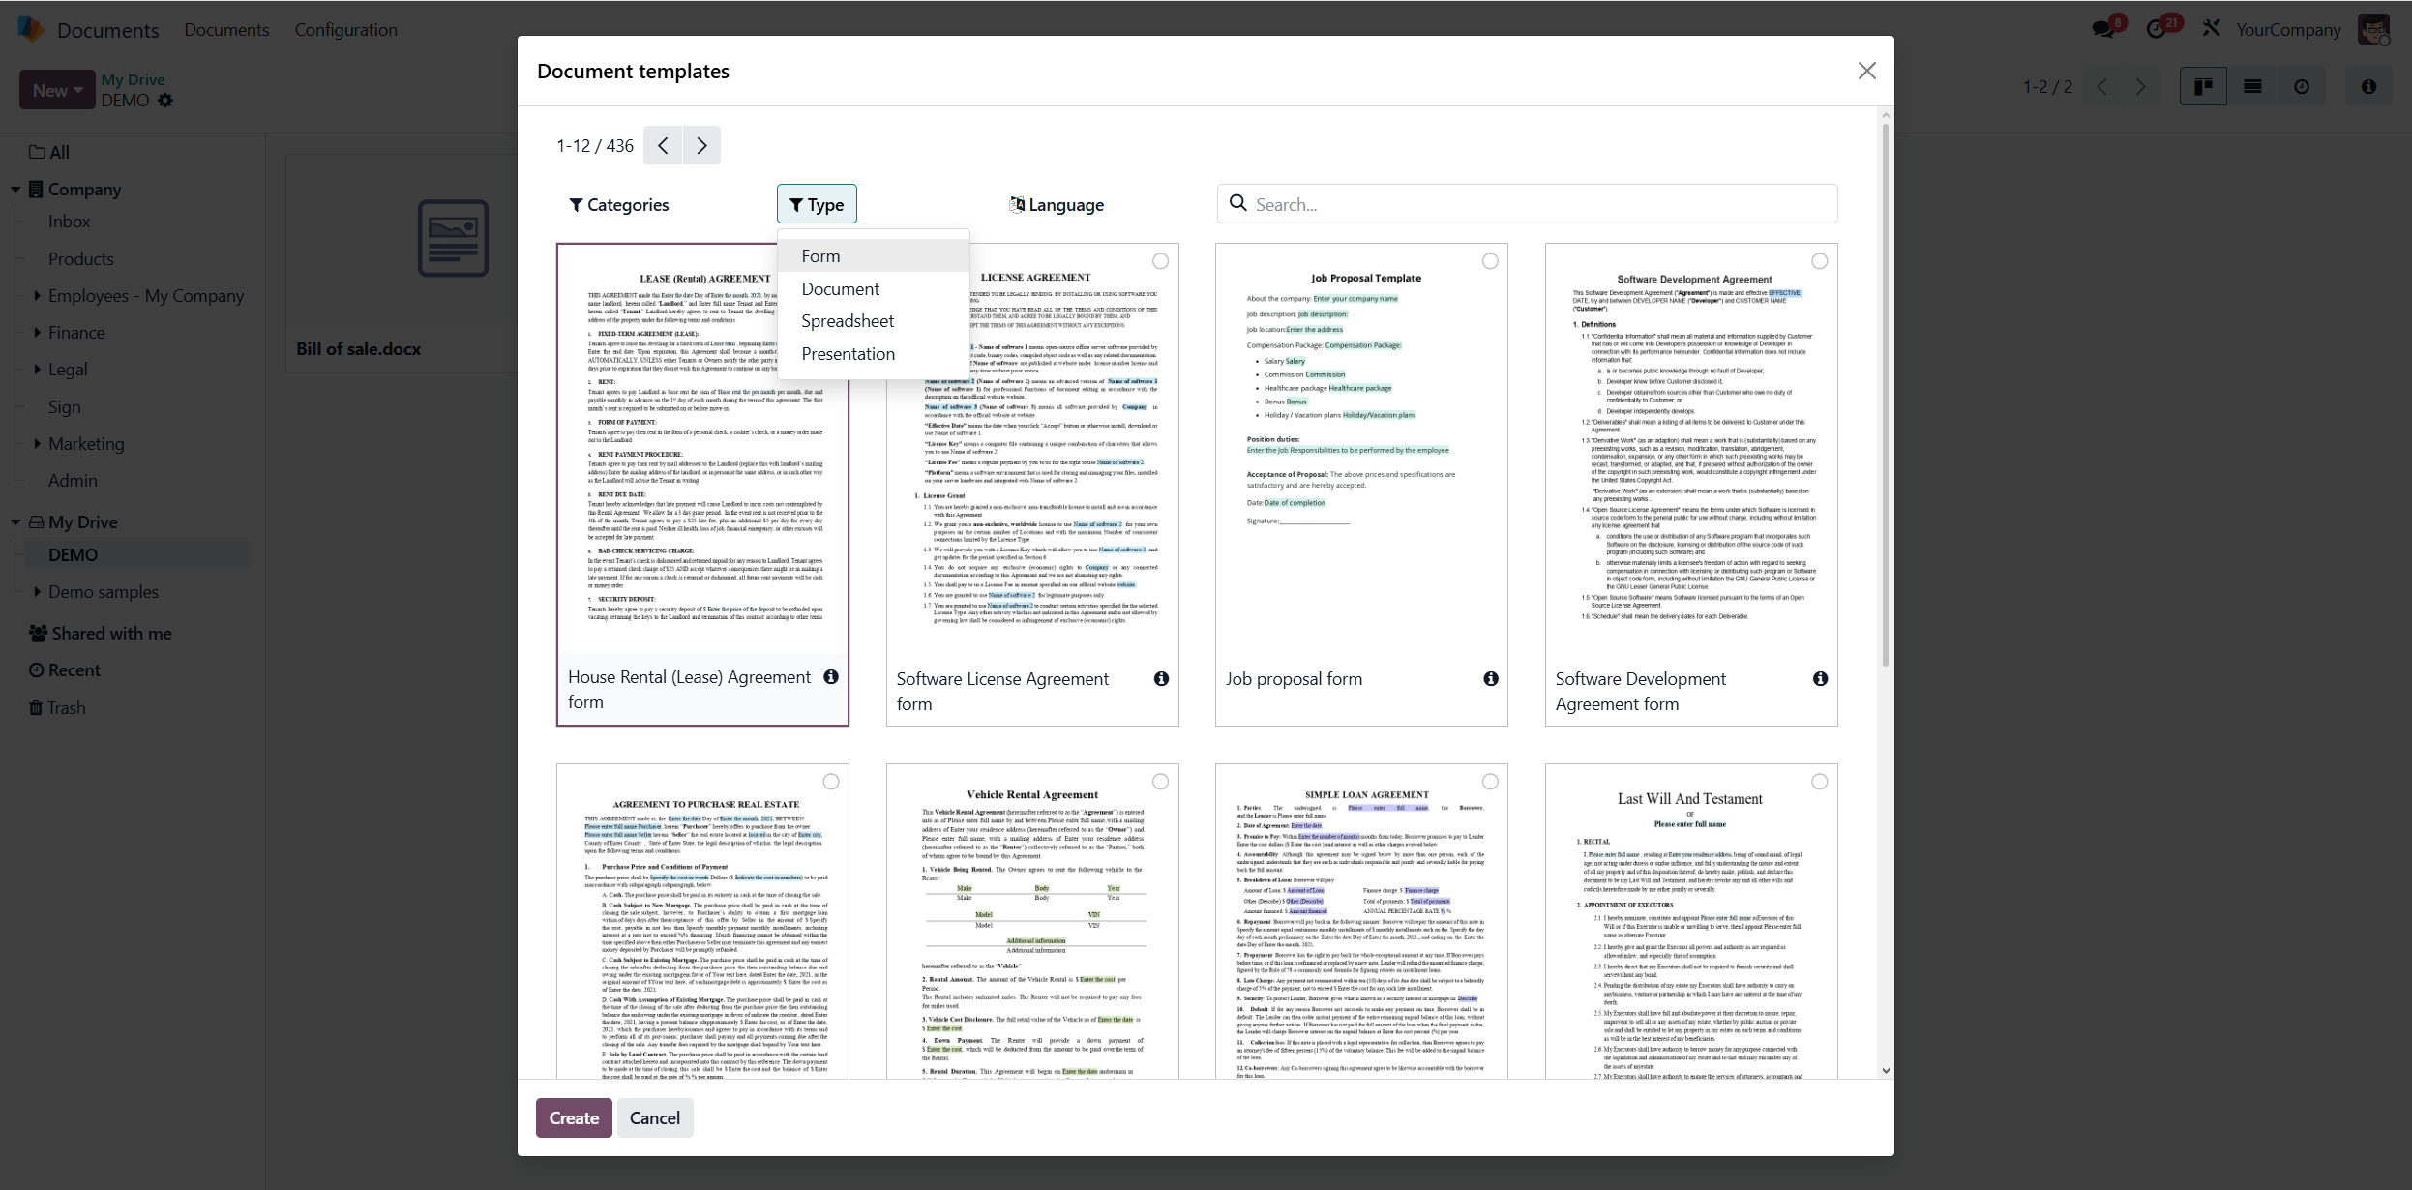Show info for House Rental (Lease) Agreement form
This screenshot has width=2412, height=1190.
click(831, 677)
